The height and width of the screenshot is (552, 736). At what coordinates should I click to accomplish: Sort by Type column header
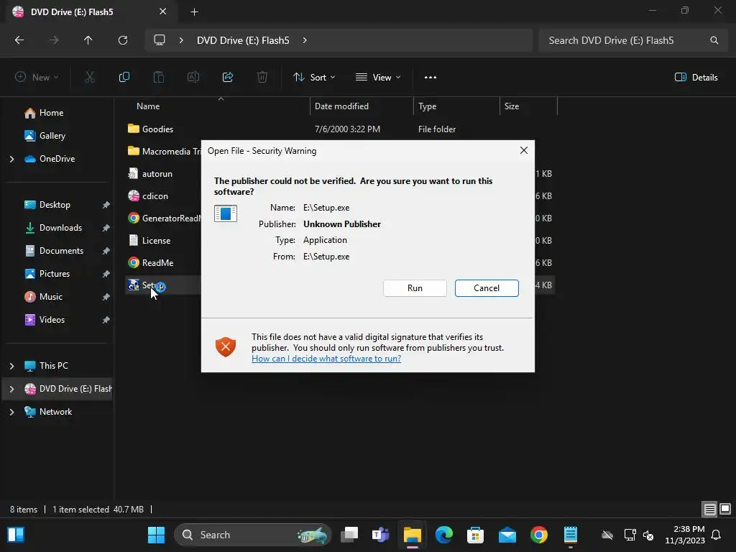pyautogui.click(x=427, y=106)
